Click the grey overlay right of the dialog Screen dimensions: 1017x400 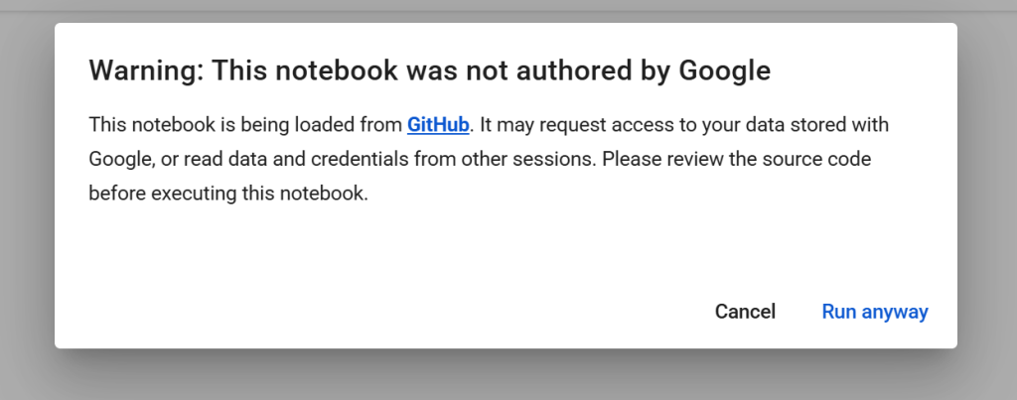click(987, 199)
